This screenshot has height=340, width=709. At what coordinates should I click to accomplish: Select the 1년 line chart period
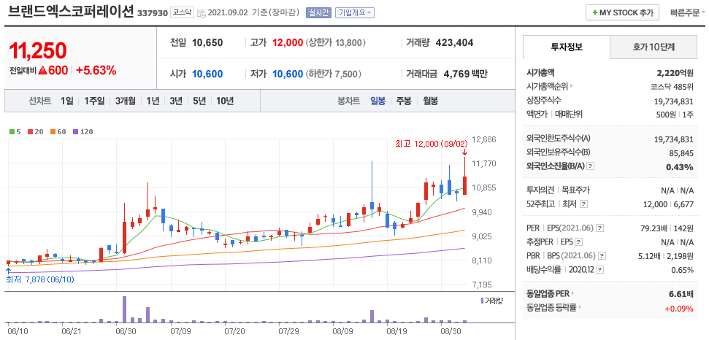(x=153, y=101)
